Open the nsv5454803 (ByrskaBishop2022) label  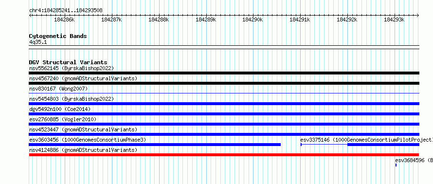(x=72, y=99)
